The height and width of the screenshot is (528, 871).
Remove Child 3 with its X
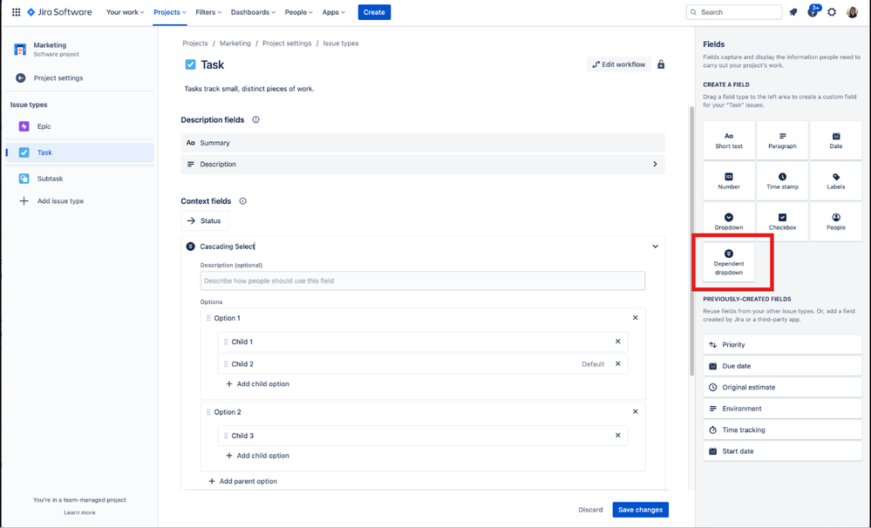[x=617, y=436]
